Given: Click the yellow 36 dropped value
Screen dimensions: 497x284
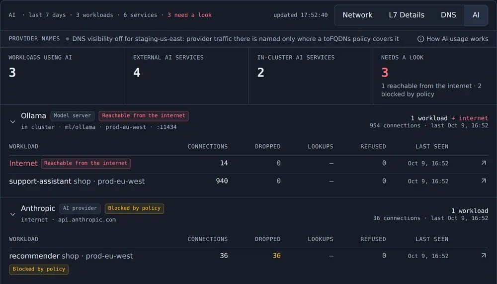Looking at the screenshot, I should pos(277,256).
